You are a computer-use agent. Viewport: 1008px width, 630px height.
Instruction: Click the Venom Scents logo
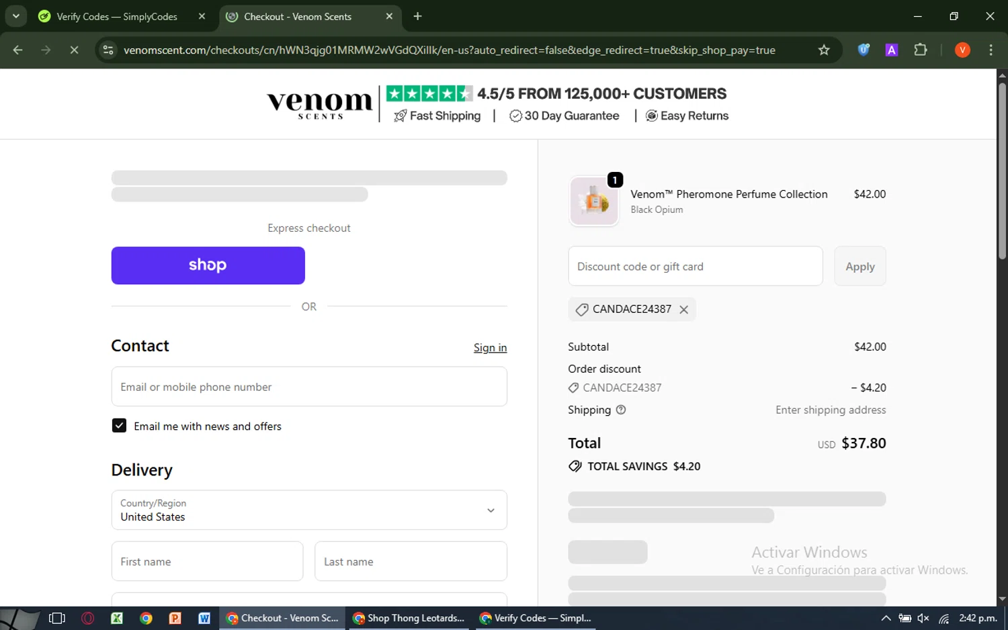[319, 105]
